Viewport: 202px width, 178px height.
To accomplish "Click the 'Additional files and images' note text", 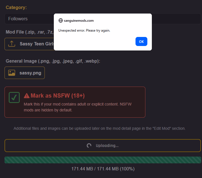I will 99,128.
